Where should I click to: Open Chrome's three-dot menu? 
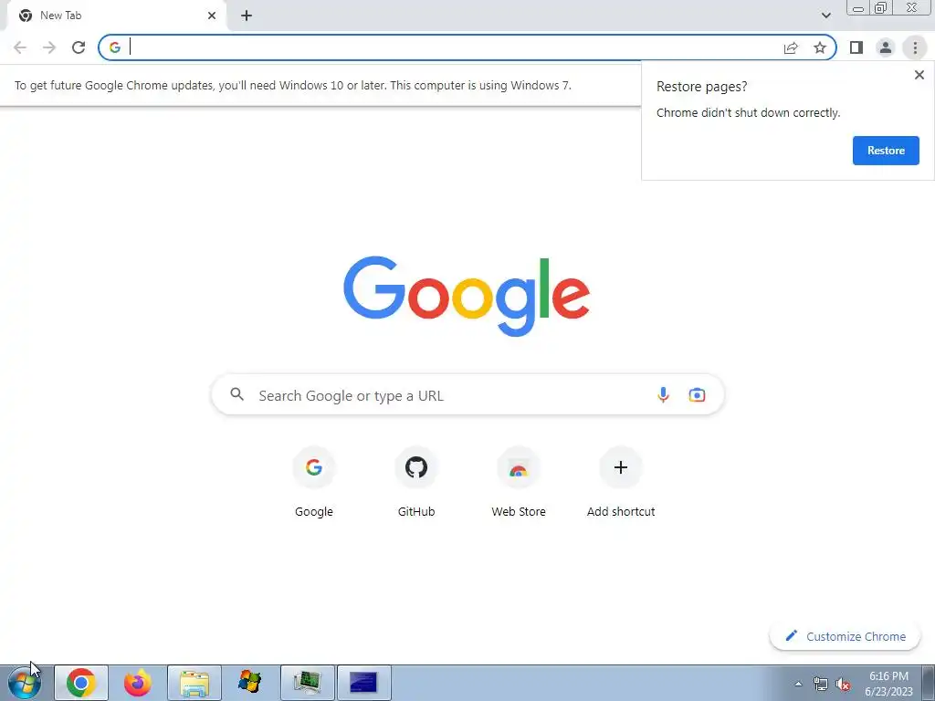pos(915,47)
